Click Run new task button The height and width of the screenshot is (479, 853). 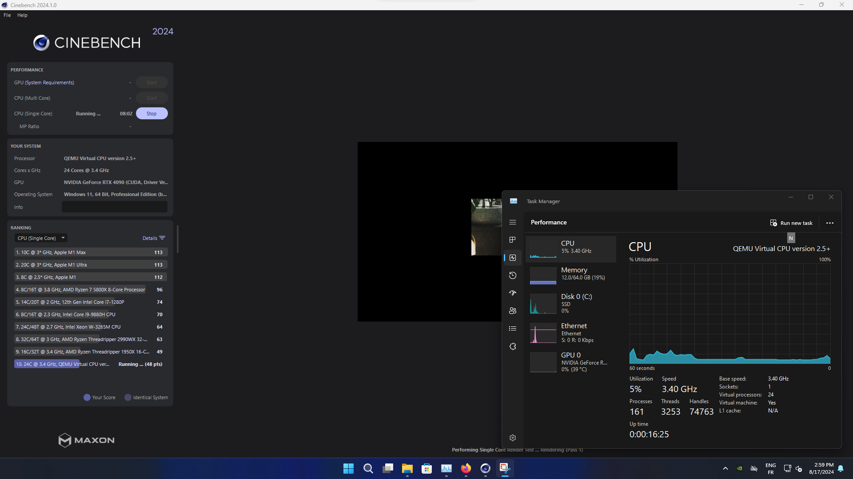pyautogui.click(x=791, y=223)
